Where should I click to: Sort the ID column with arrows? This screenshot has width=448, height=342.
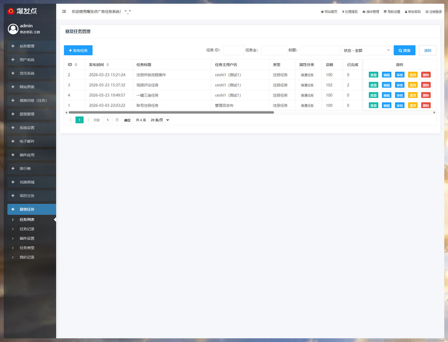click(x=76, y=65)
